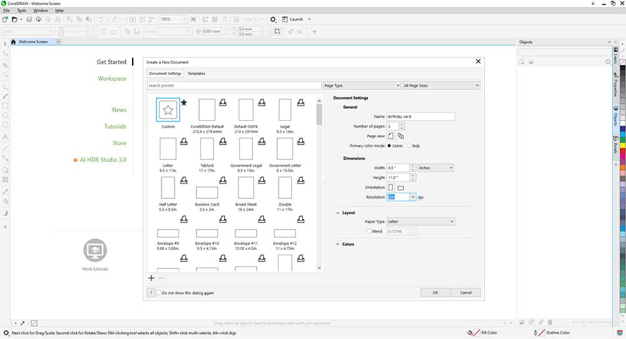Click the dashed-rectangle treat-as-filled icon in property bar

point(277,31)
